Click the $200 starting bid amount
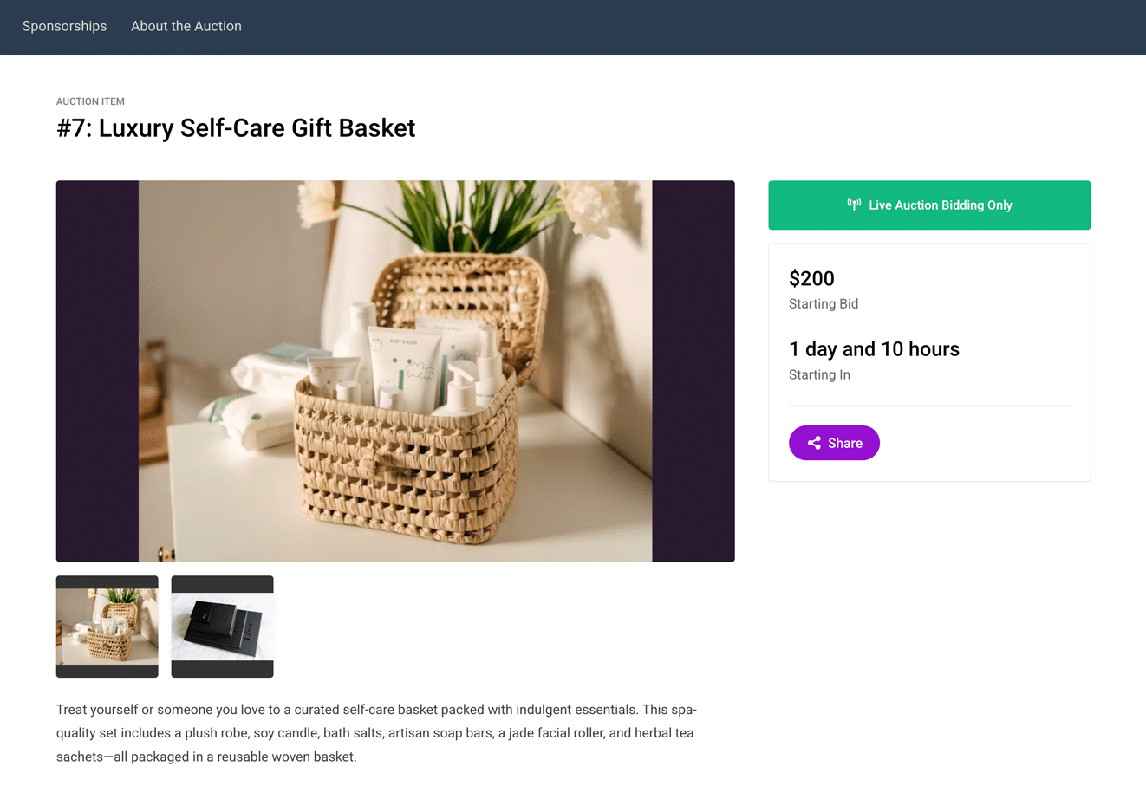The width and height of the screenshot is (1146, 799). tap(811, 278)
